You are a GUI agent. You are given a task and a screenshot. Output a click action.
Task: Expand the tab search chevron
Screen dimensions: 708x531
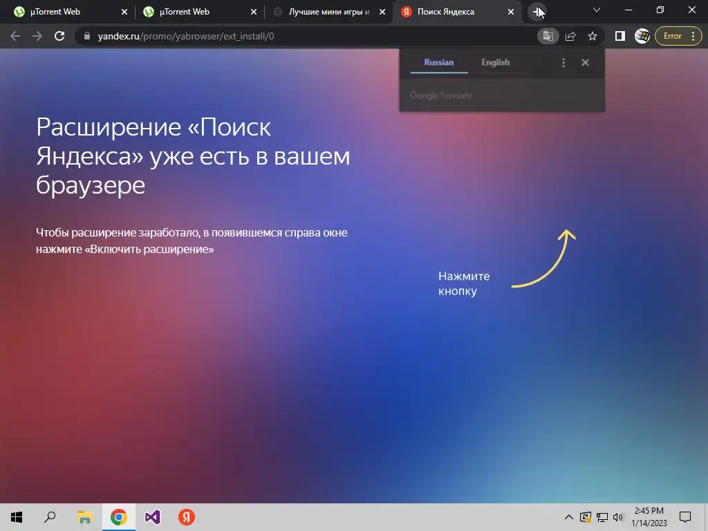click(597, 10)
